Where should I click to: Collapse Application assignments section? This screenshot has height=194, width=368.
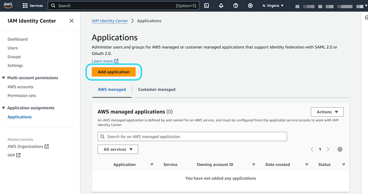click(x=4, y=108)
